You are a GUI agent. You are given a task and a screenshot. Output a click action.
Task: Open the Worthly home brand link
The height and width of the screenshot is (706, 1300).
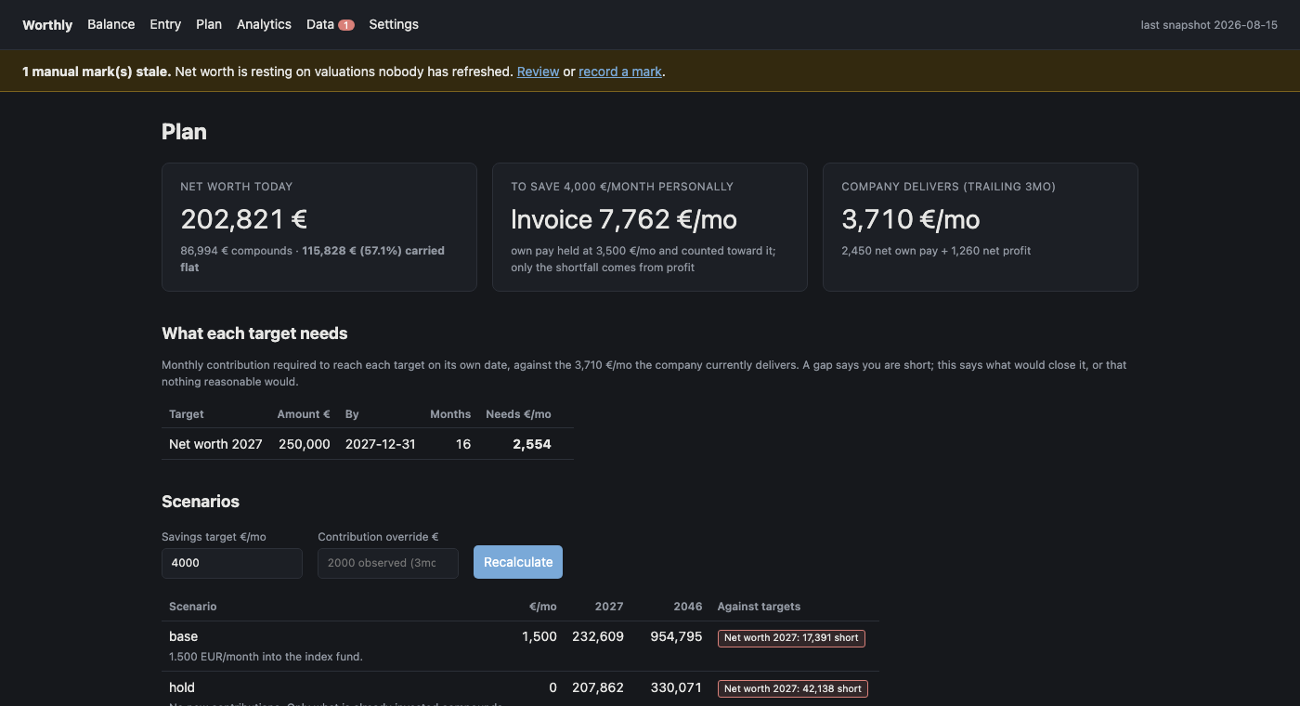click(x=47, y=25)
